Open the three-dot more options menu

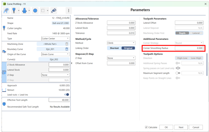coord(69,11)
